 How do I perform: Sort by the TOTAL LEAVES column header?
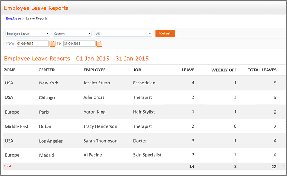(262, 70)
